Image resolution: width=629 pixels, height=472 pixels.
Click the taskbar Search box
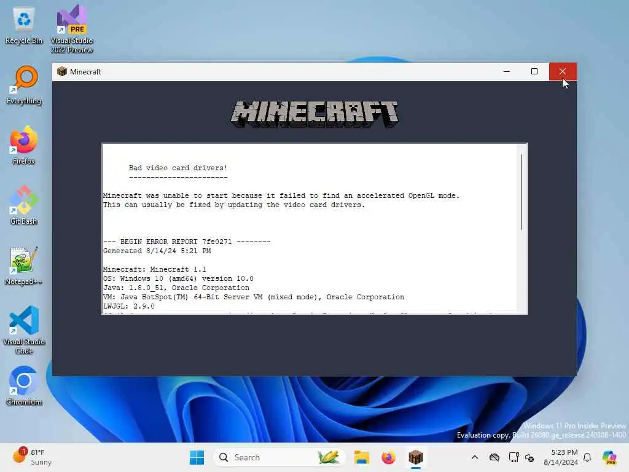tap(279, 457)
